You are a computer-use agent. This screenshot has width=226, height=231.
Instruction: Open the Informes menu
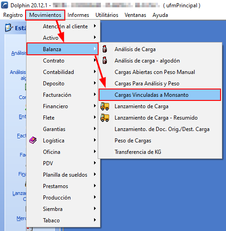click(78, 15)
